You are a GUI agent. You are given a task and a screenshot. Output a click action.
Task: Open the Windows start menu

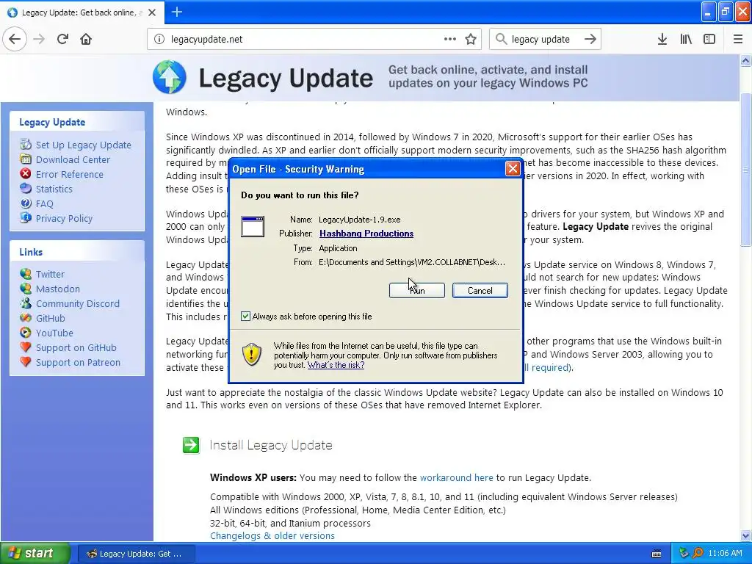[35, 553]
